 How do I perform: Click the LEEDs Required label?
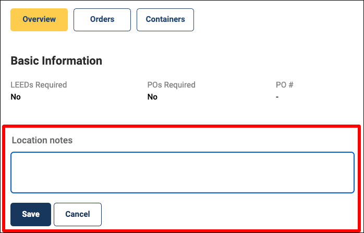39,85
